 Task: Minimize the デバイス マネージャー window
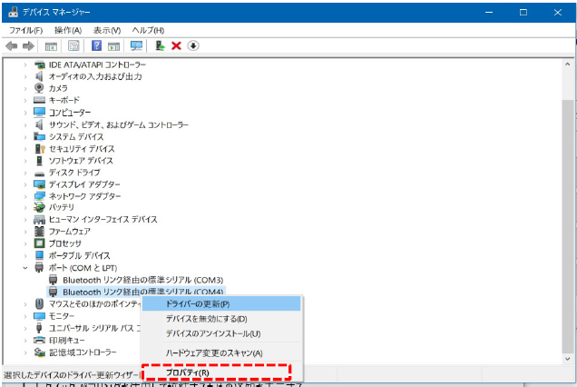click(x=489, y=12)
